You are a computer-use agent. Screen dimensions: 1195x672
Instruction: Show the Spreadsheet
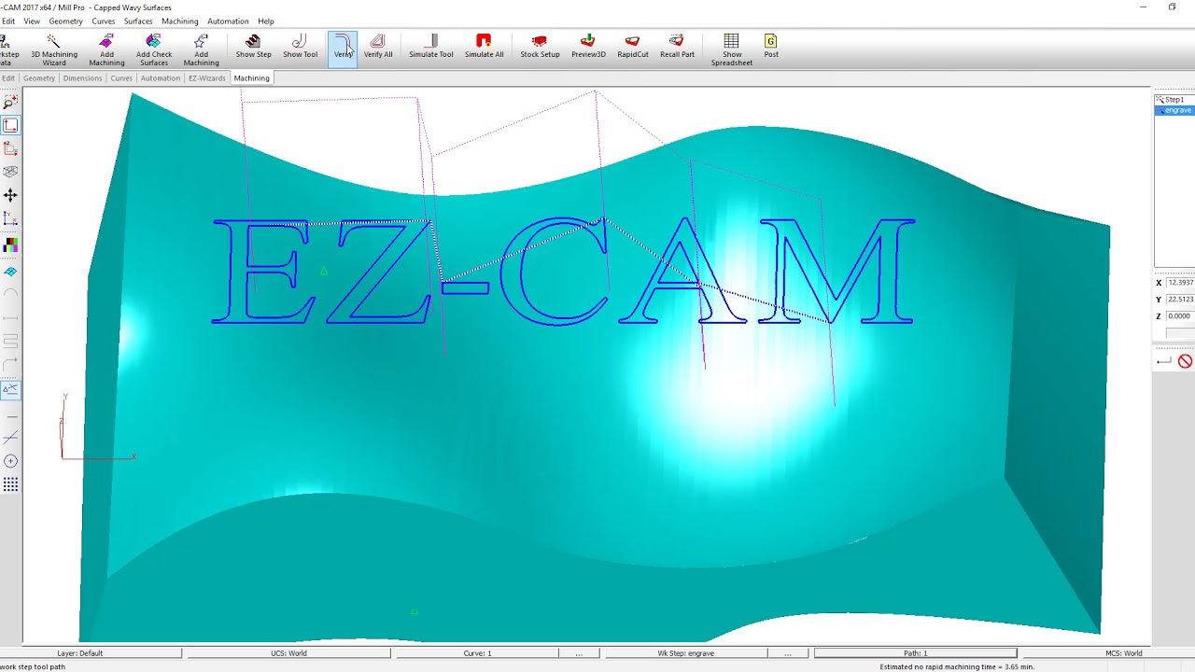(x=731, y=49)
